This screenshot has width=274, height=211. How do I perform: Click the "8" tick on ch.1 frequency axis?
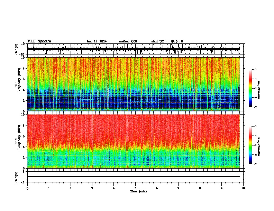tap(24, 68)
